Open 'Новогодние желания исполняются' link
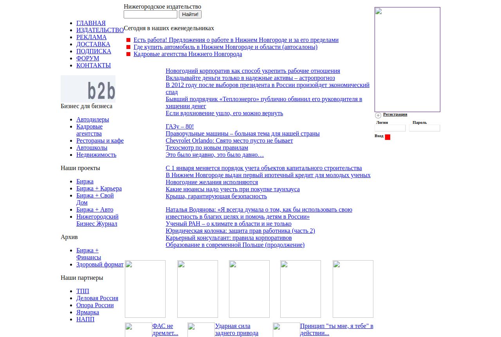This screenshot has width=501, height=337. point(212,182)
